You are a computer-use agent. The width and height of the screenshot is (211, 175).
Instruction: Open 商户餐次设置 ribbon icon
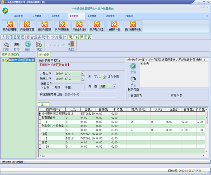(x=97, y=26)
